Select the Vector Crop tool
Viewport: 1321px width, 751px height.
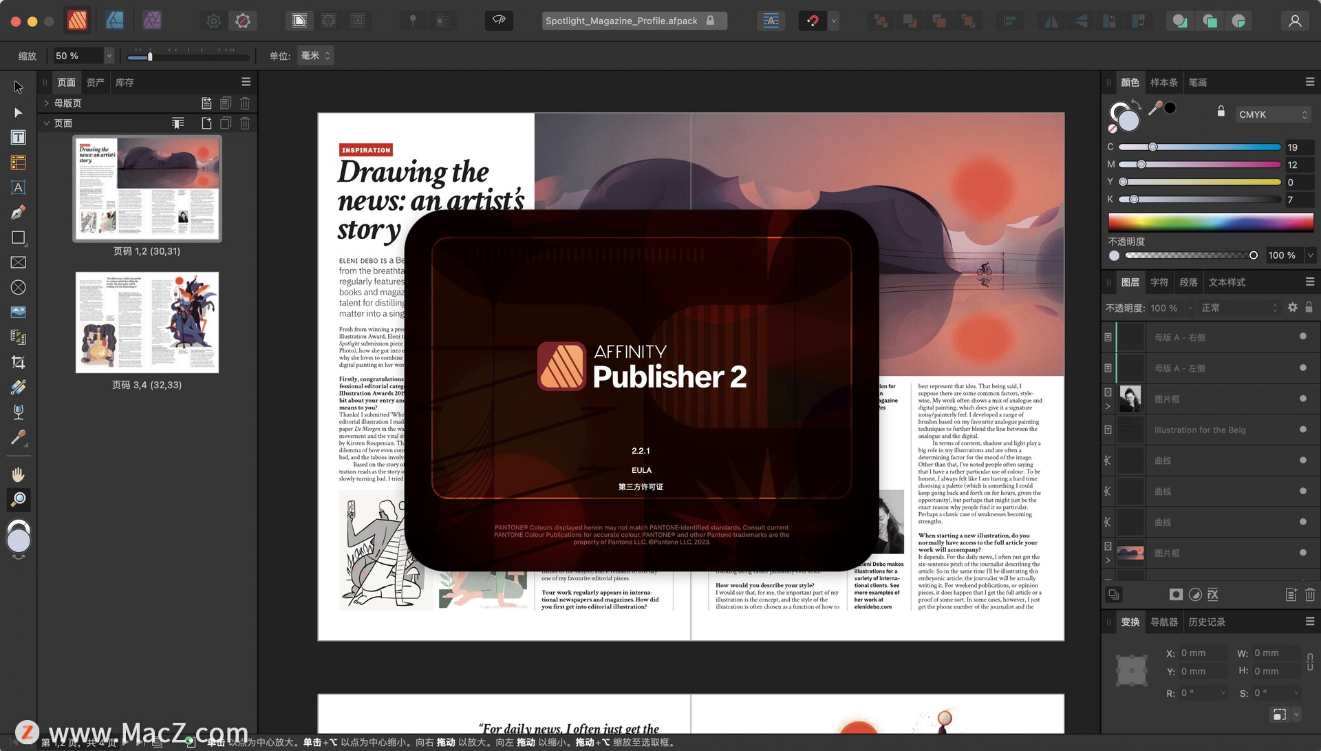click(x=19, y=362)
